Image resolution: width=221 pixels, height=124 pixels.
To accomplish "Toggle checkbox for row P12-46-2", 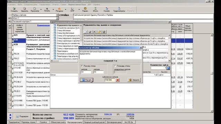I will (13, 82).
